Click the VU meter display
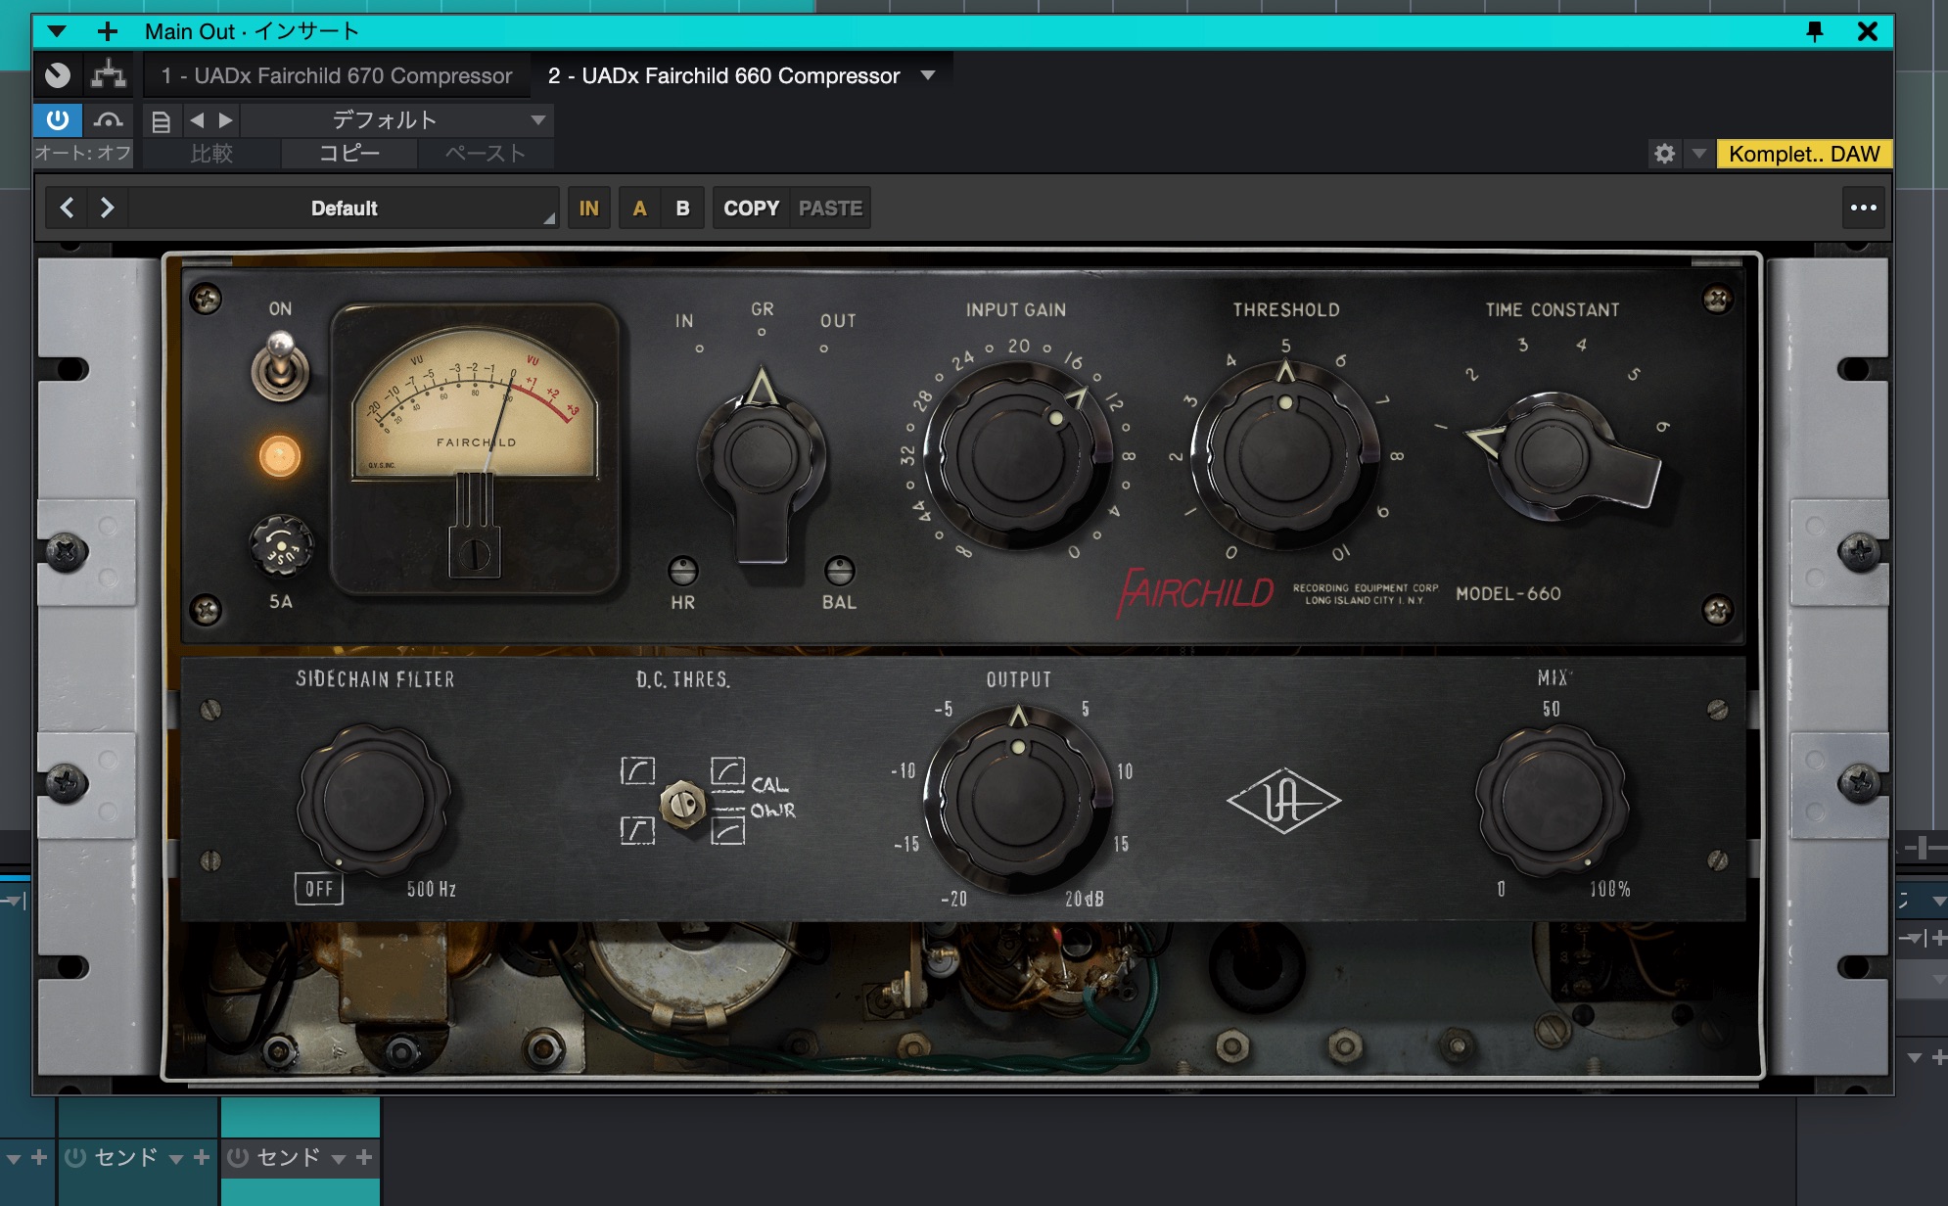Screen dimensions: 1948x1206 [475, 405]
